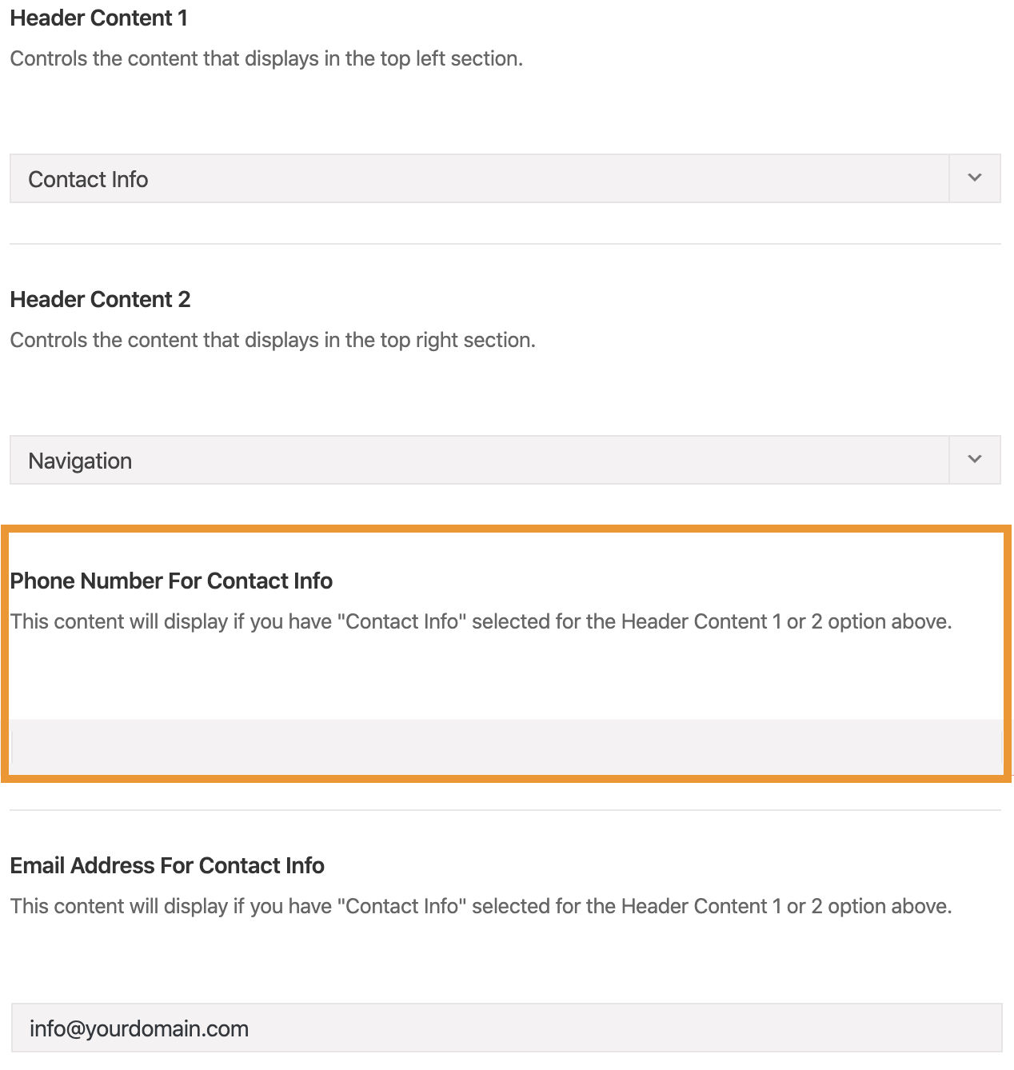Open the Header Content 1 dropdown
The height and width of the screenshot is (1070, 1014).
[505, 178]
